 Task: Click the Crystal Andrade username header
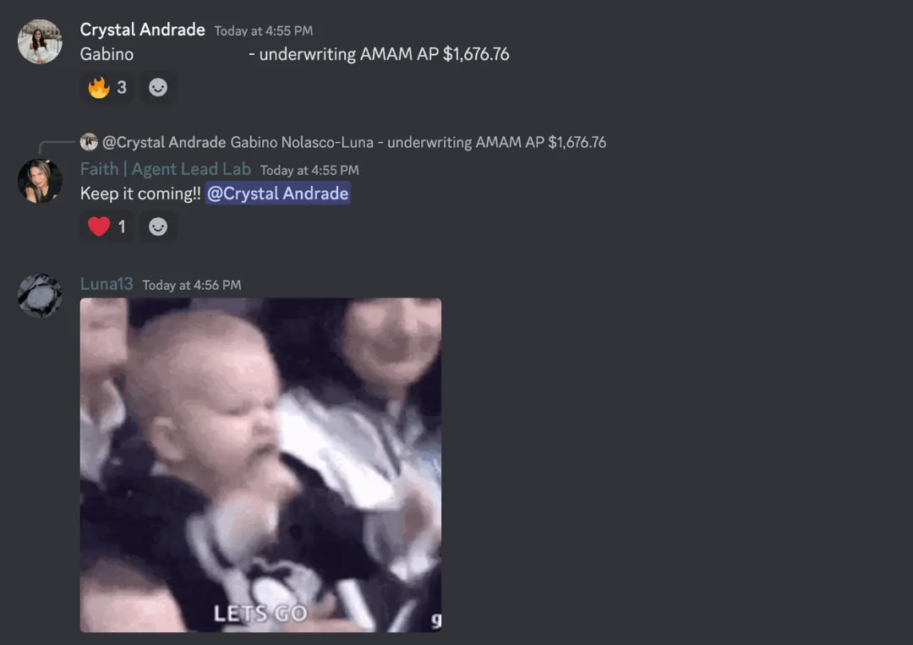click(x=143, y=30)
